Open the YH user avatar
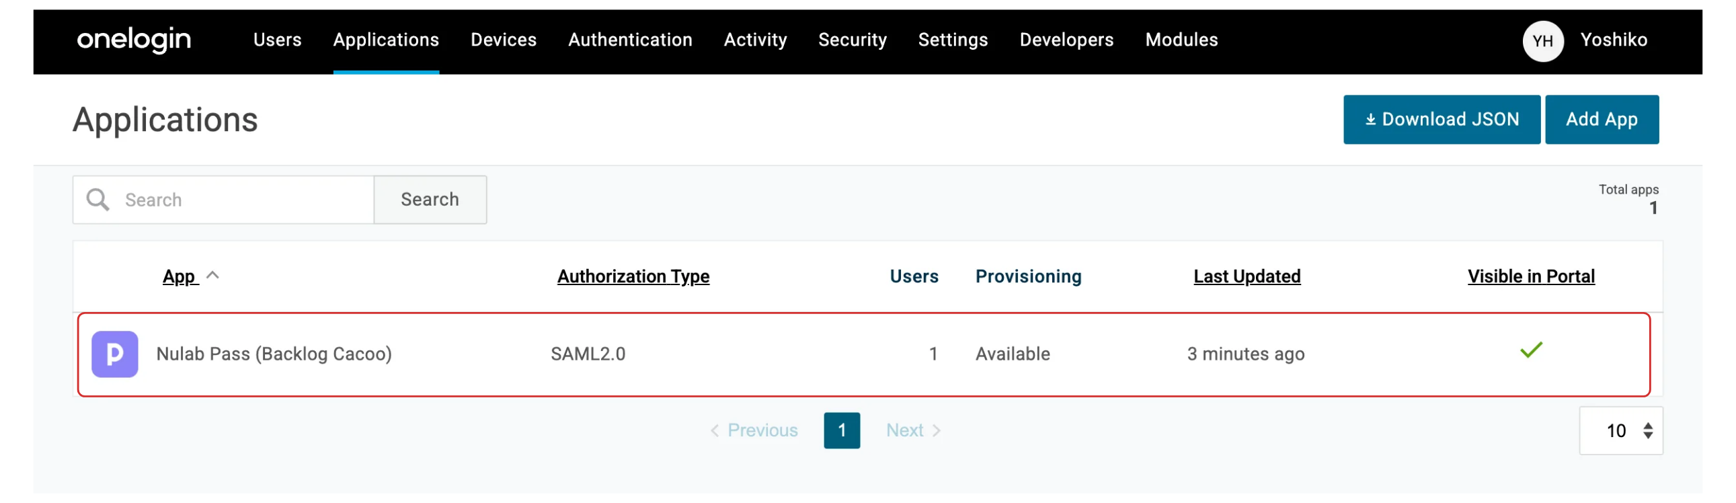The image size is (1736, 503). point(1542,41)
